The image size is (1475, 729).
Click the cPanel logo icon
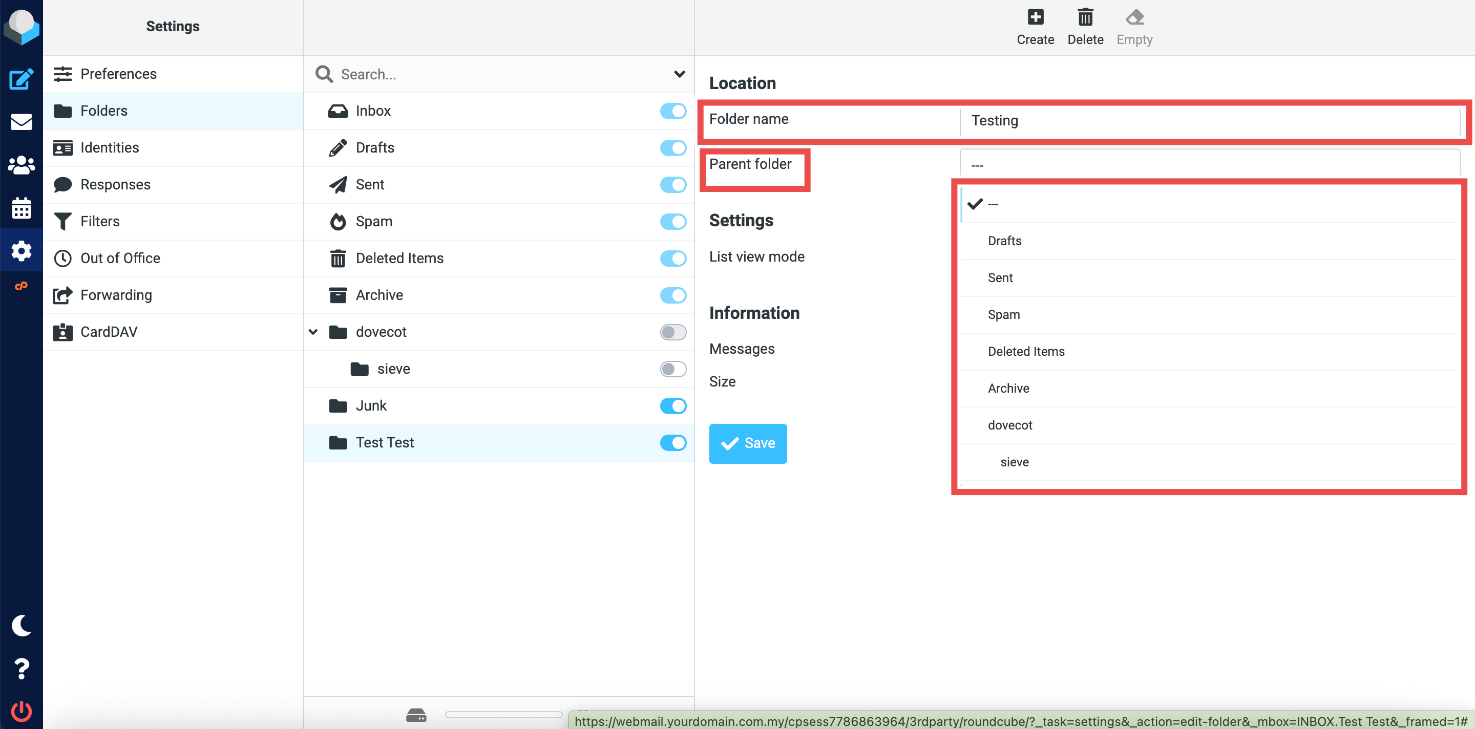pyautogui.click(x=21, y=286)
